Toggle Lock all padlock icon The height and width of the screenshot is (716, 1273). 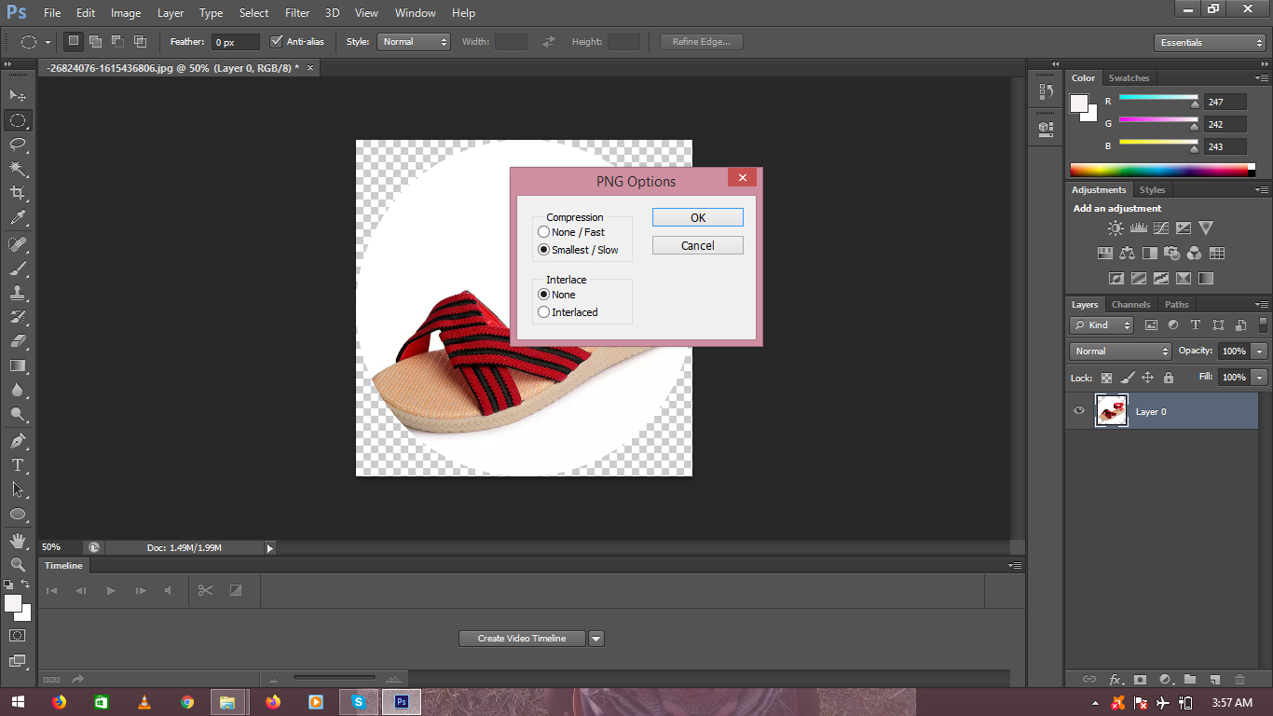[x=1169, y=378]
